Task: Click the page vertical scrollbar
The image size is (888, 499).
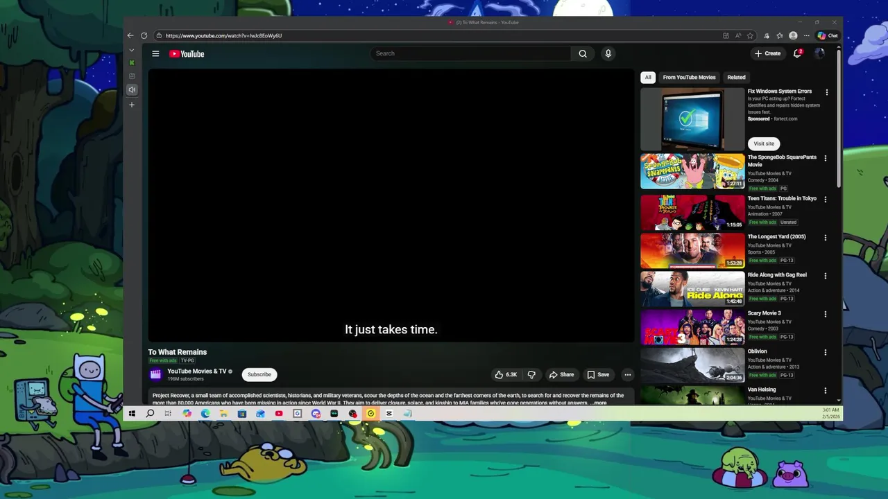Action: point(839,118)
